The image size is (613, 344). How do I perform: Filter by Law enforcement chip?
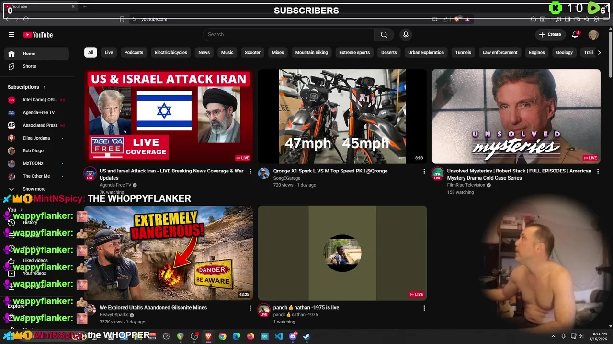tap(500, 52)
